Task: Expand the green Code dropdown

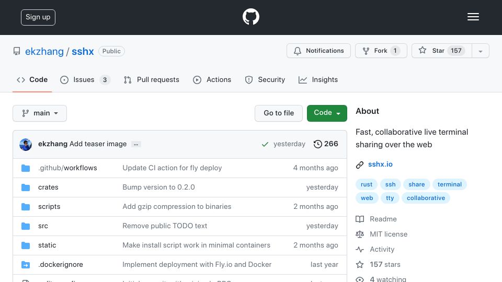Action: [x=327, y=113]
